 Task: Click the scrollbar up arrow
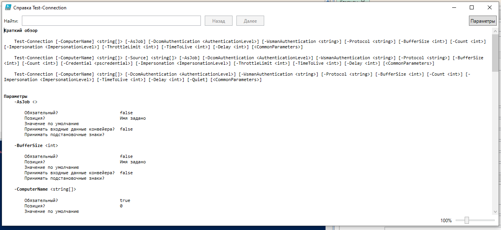(x=495, y=31)
